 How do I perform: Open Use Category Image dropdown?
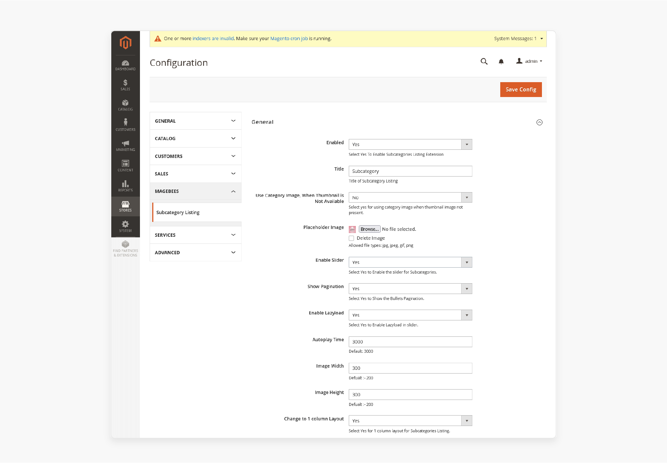click(410, 197)
